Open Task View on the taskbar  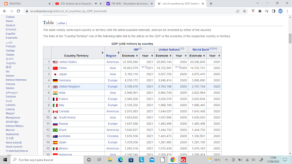(99, 160)
